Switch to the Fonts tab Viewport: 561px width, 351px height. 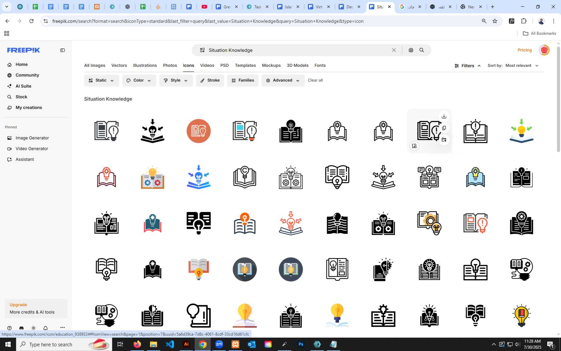click(x=320, y=66)
